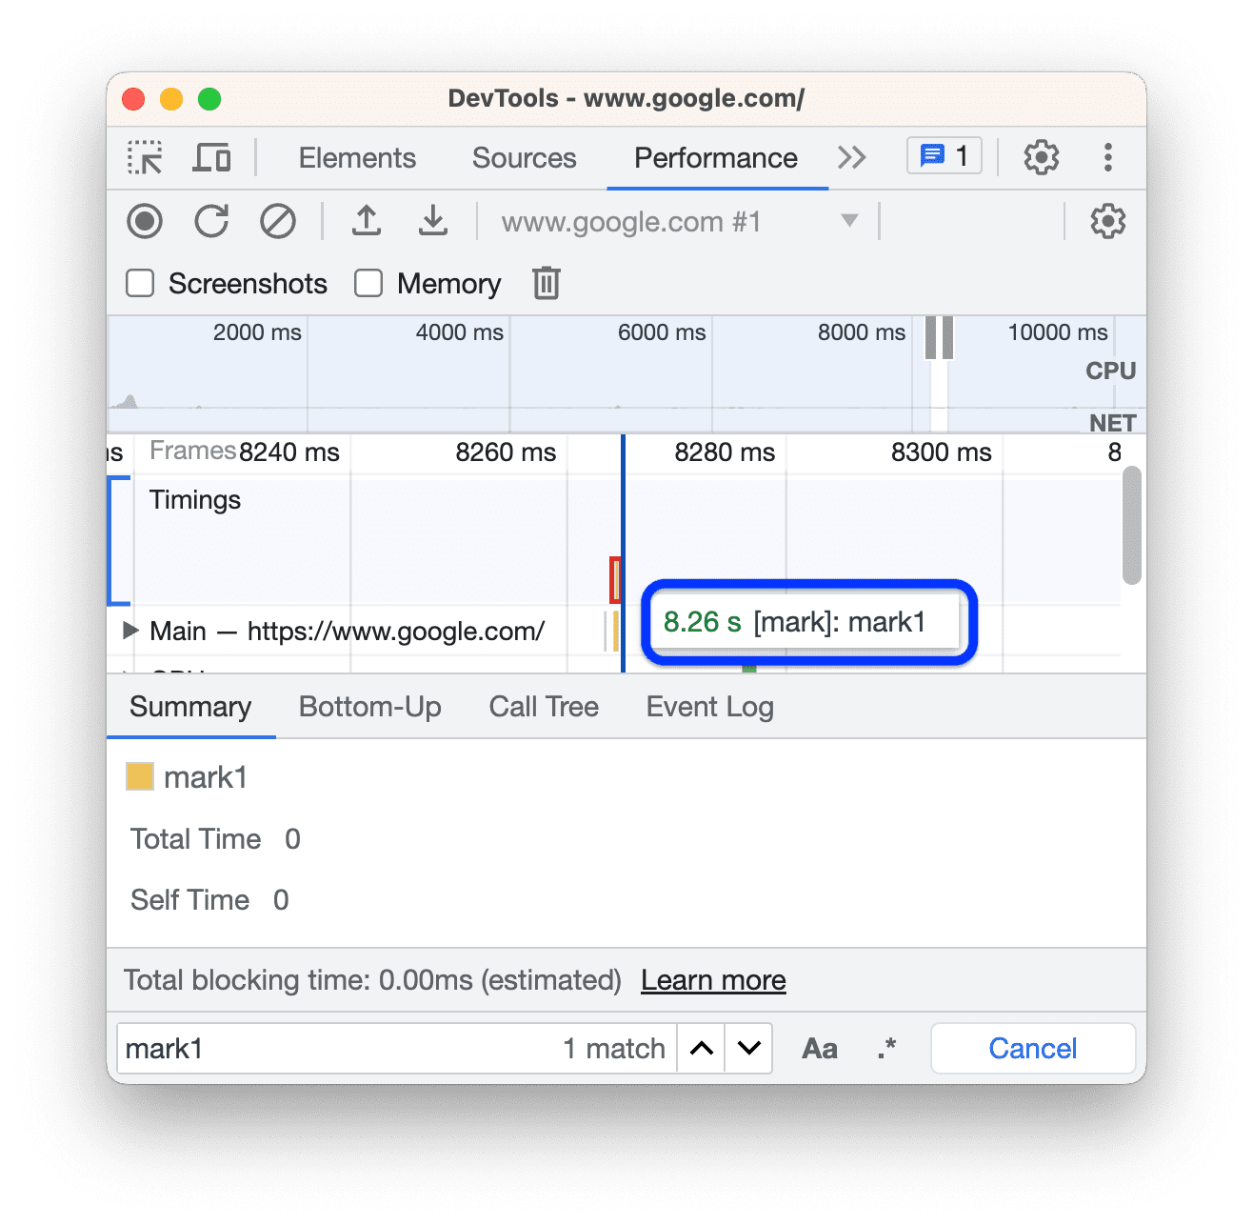1253x1225 pixels.
Task: Delete the recording using the trash icon
Action: click(x=545, y=283)
